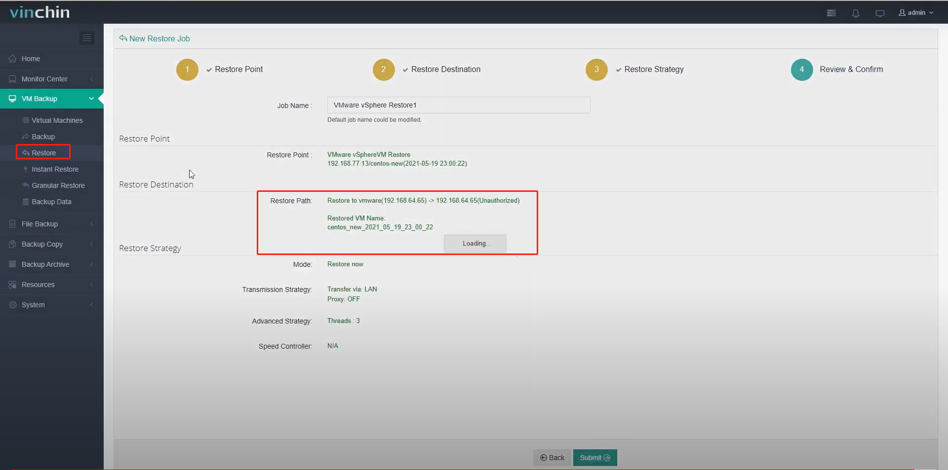Click the 'Transfer via: LAN' value
948x470 pixels.
352,289
